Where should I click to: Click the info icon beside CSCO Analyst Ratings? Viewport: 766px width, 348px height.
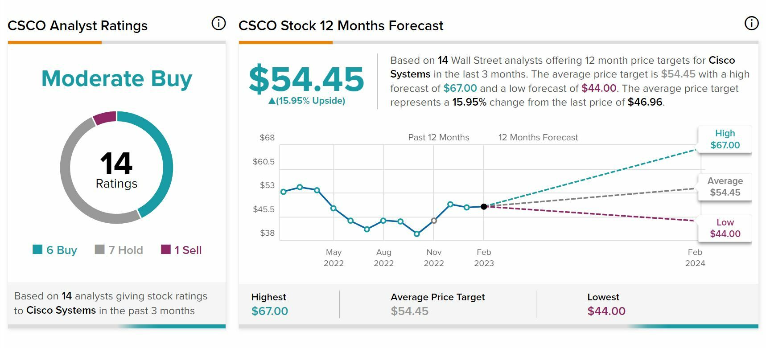(x=218, y=23)
